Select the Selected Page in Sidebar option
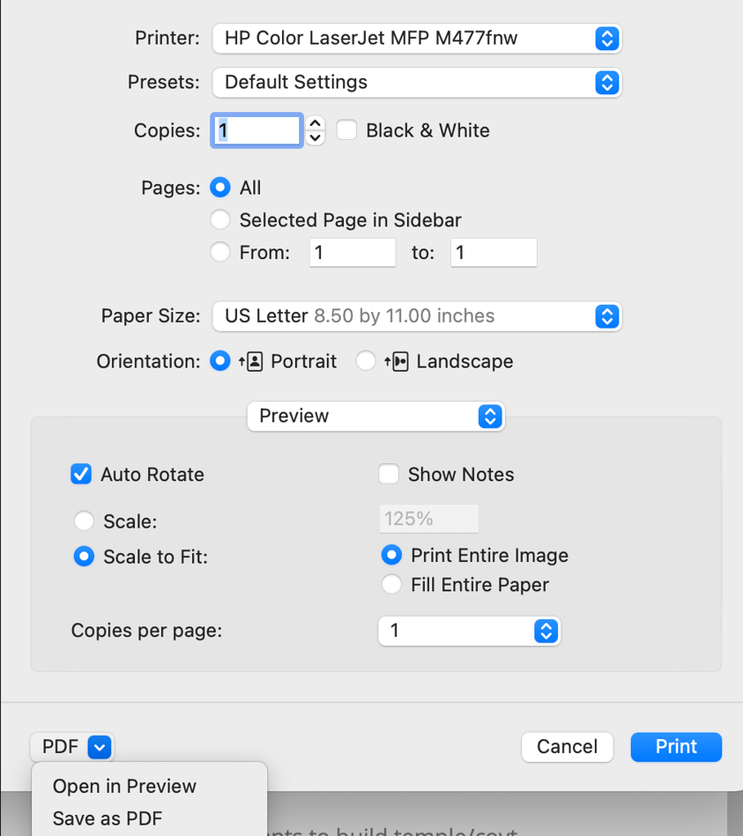This screenshot has height=836, width=743. click(x=220, y=220)
